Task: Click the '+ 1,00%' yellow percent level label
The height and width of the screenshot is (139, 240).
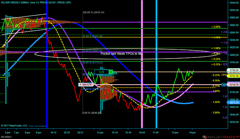Action: click(216, 48)
